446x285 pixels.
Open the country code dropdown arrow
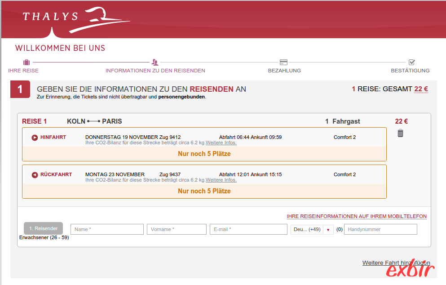pyautogui.click(x=328, y=230)
